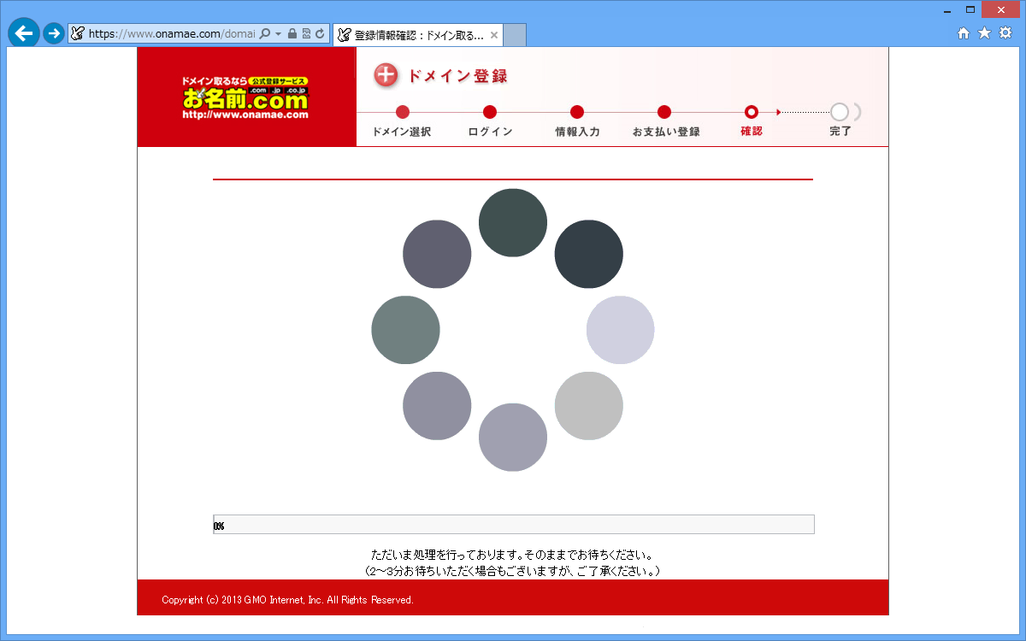Click the red plus ドメイン登録 icon
The height and width of the screenshot is (641, 1026).
386,75
